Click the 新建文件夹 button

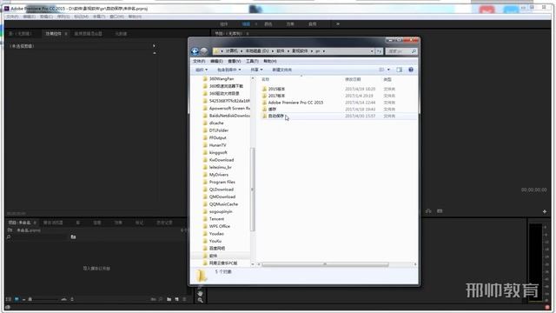tap(281, 70)
